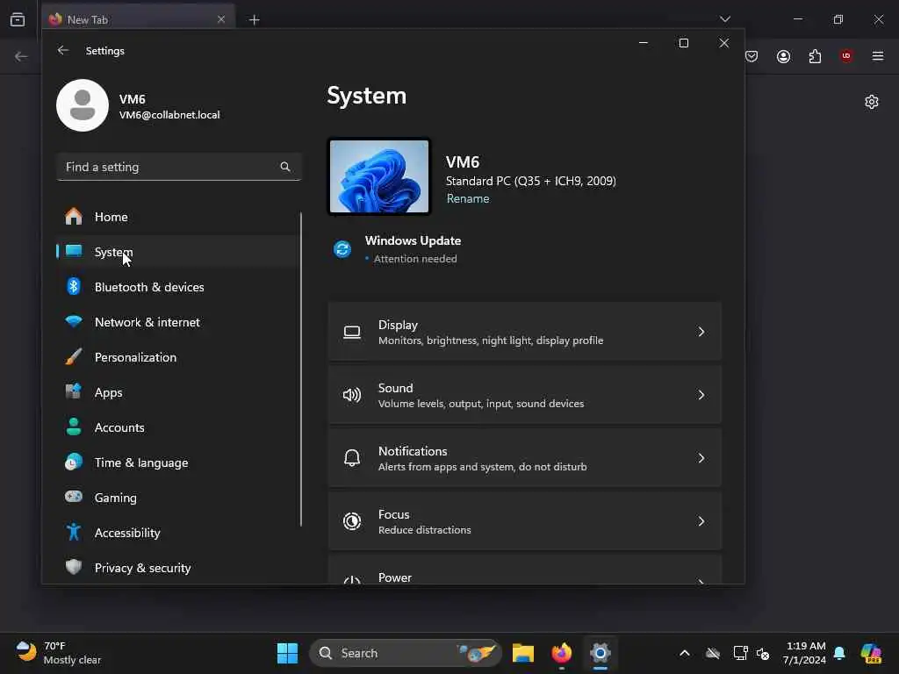Click the Firefox taskbar icon

(562, 653)
